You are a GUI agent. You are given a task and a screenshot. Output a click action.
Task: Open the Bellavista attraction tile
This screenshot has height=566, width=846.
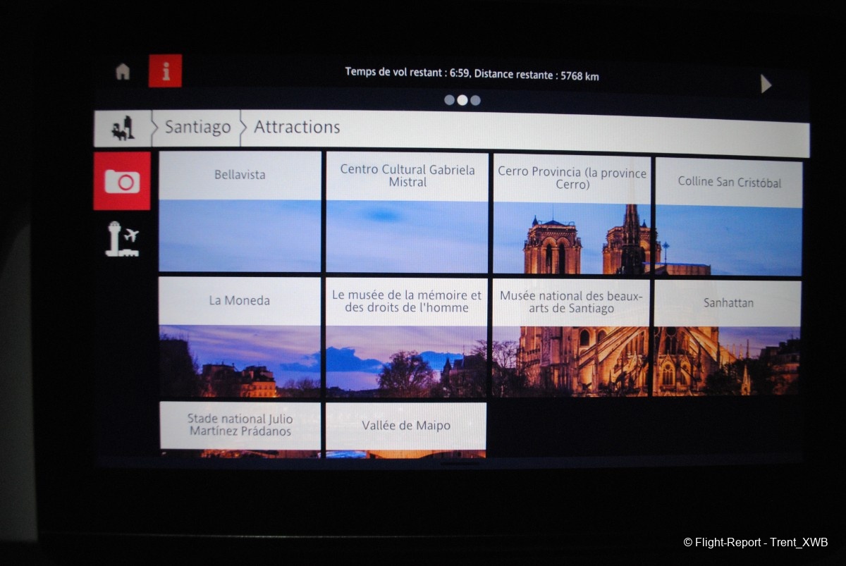[240, 211]
